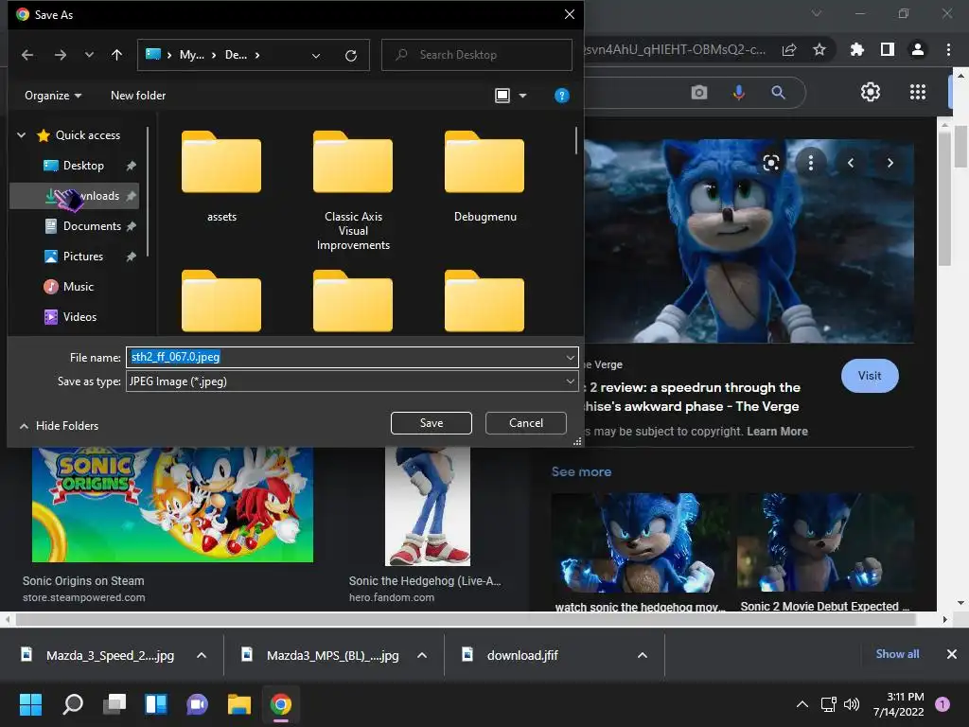
Task: Bookmark this page with star icon
Action: point(819,49)
